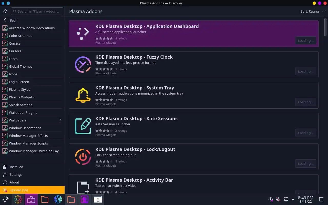Click the Login Screen category icon
328x205 pixels.
(x=5, y=82)
